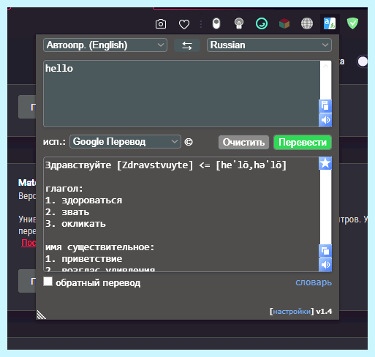Viewport: 375px width, 357px height.
Task: Click the translator extension icon
Action: pyautogui.click(x=330, y=23)
